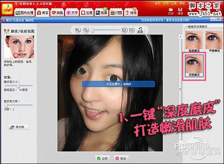The height and width of the screenshot is (164, 224).
Task: Switch to the 闪图 tab
Action: [116, 13]
